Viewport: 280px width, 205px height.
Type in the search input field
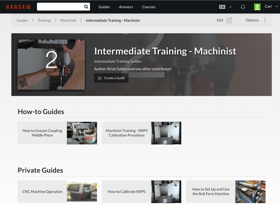[60, 7]
